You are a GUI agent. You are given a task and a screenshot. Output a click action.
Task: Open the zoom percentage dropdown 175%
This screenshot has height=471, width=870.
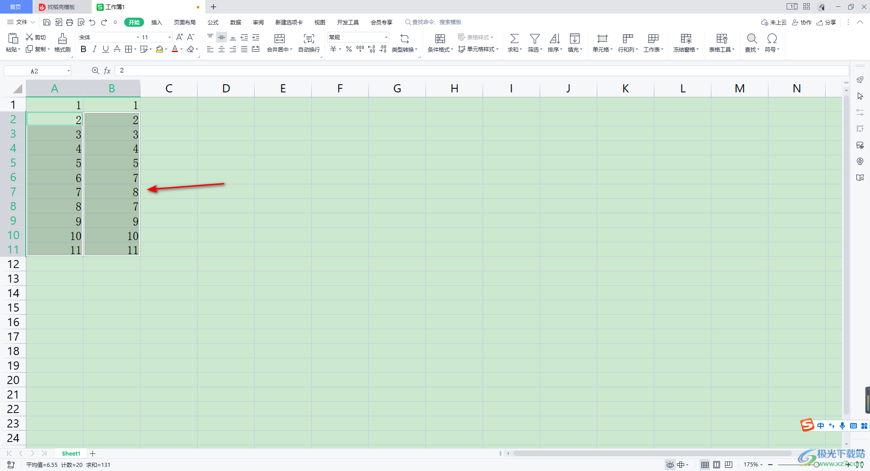[x=753, y=465]
